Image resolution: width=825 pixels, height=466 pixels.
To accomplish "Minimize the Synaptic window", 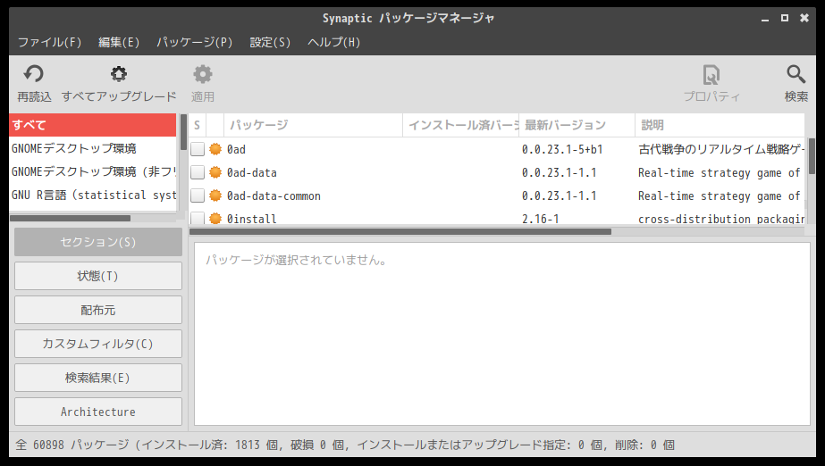I will point(765,19).
